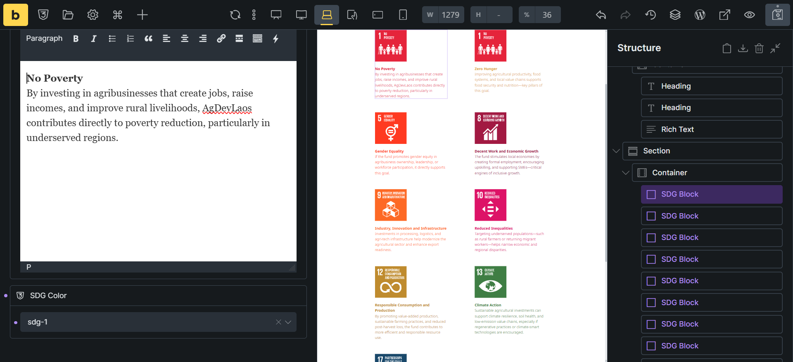Open revision history icon

[x=651, y=15]
